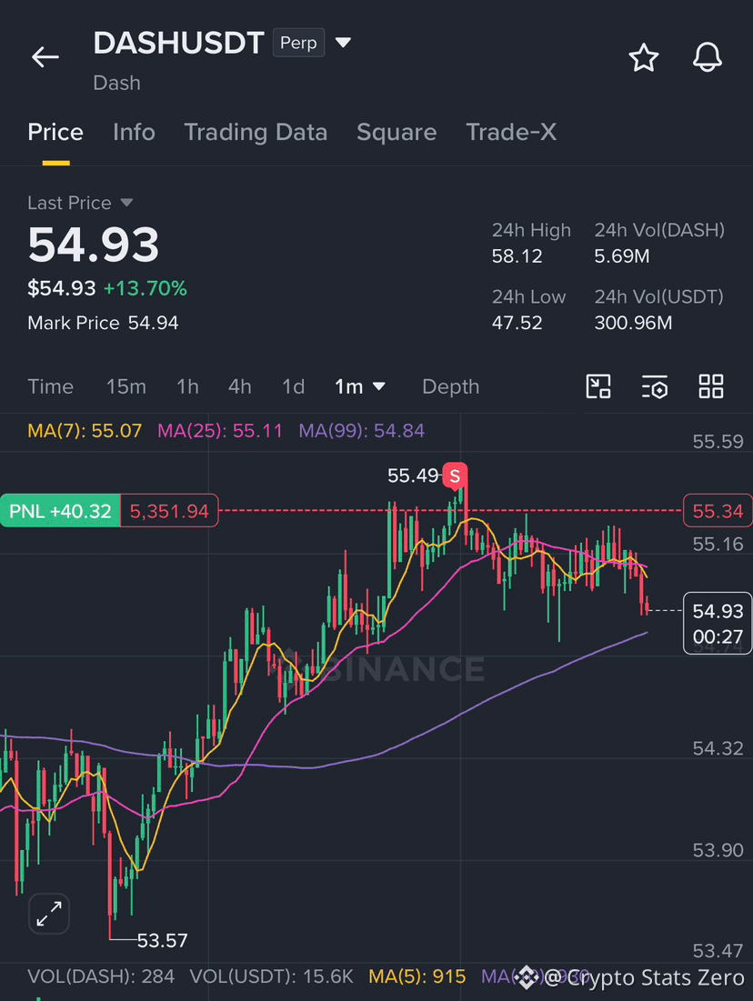This screenshot has width=753, height=1001.
Task: Open the DASHUSDT pair selector arrow
Action: (344, 43)
